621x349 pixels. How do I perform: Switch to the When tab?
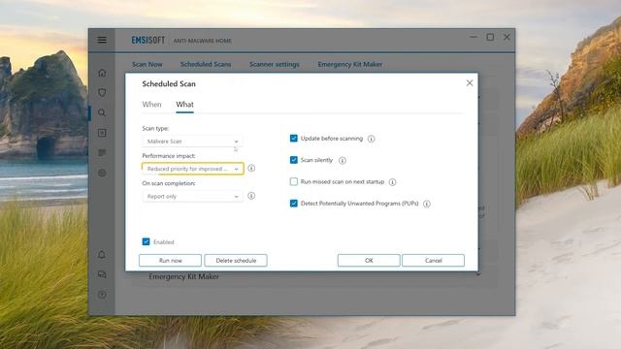click(x=151, y=105)
